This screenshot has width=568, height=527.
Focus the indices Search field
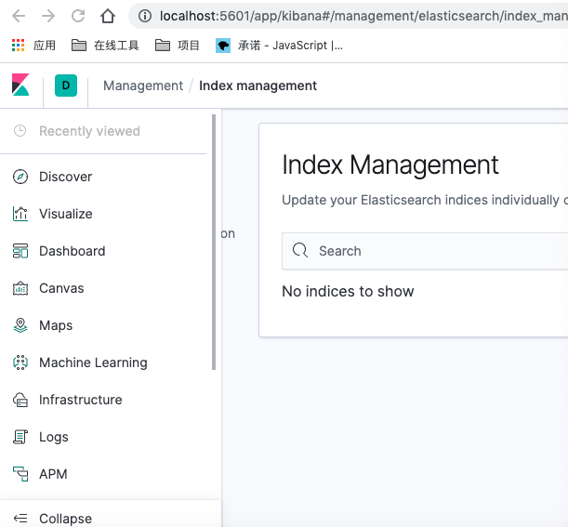[425, 251]
